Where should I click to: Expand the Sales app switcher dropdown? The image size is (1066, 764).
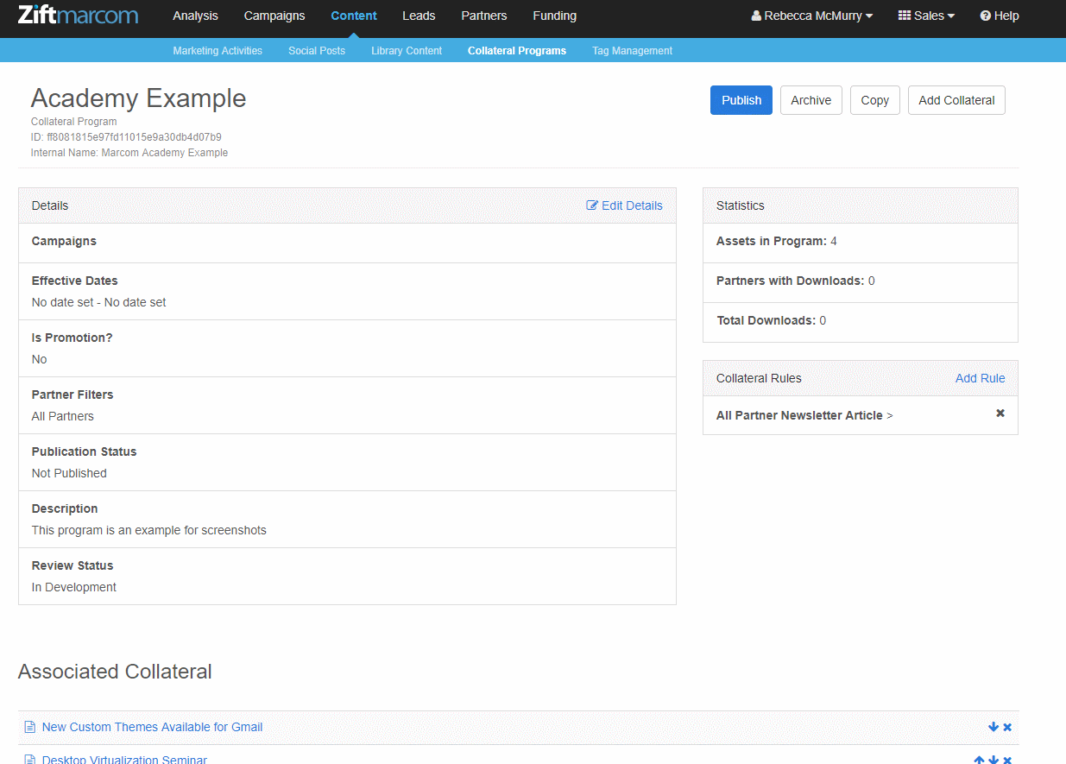point(926,16)
